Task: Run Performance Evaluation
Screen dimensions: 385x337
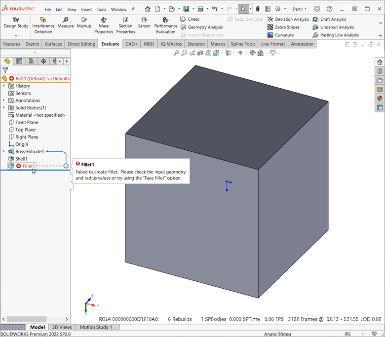Action: click(166, 26)
